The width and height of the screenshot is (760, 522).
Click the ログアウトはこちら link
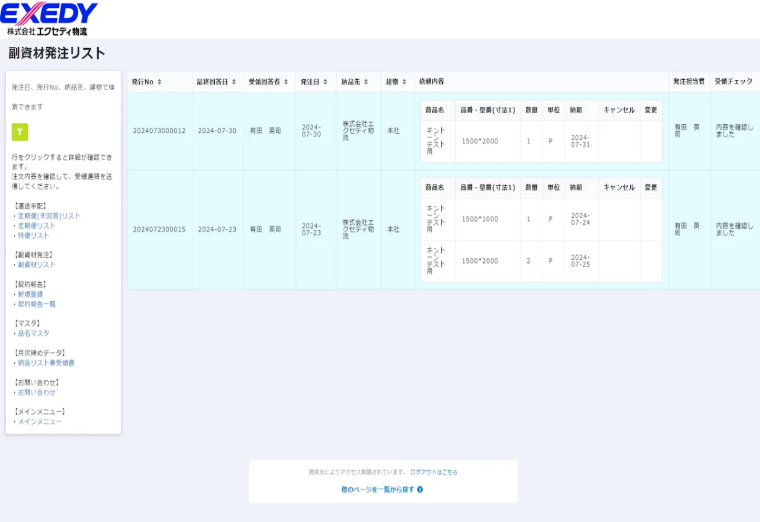coord(433,472)
